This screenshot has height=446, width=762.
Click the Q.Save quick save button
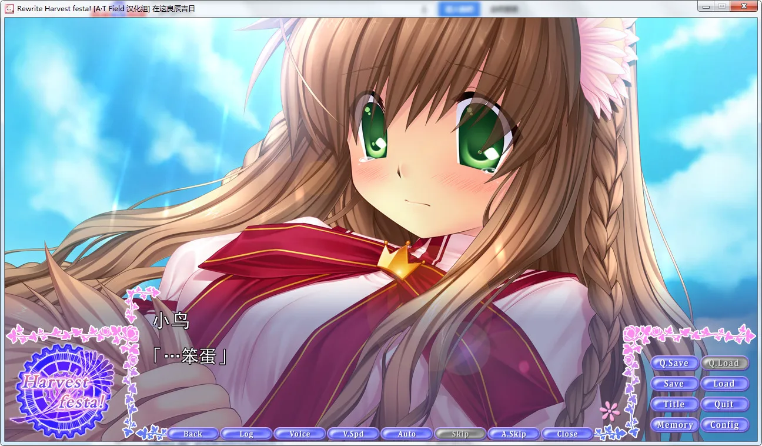click(674, 363)
